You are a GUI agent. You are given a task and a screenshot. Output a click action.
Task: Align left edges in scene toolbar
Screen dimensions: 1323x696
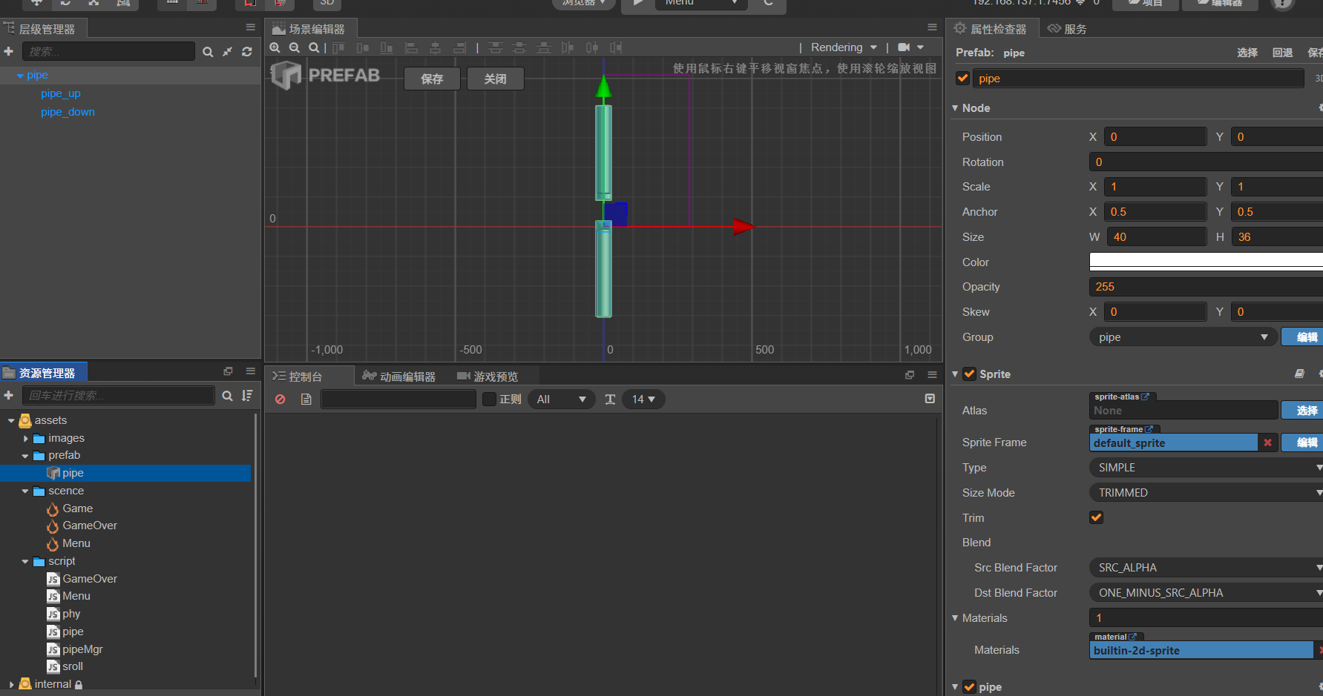coord(411,47)
